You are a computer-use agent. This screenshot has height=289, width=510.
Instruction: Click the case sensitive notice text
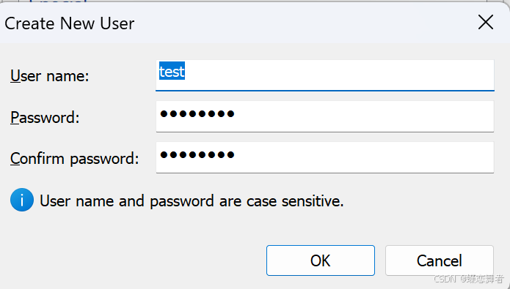tap(192, 200)
